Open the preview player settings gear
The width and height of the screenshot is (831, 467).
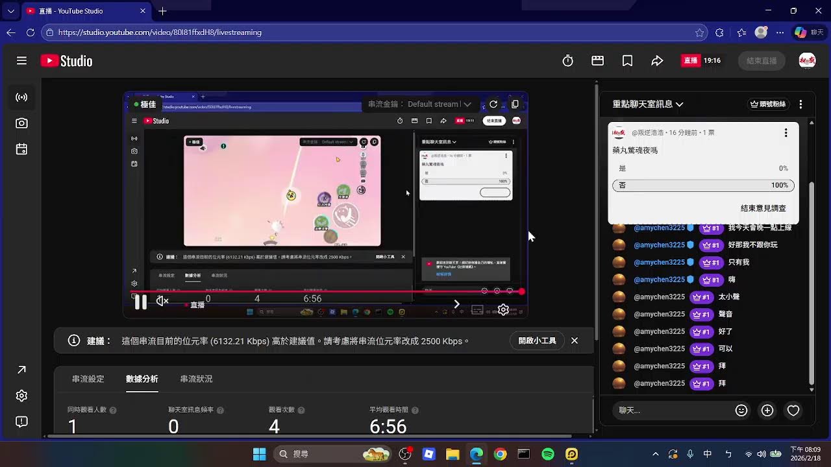click(503, 310)
